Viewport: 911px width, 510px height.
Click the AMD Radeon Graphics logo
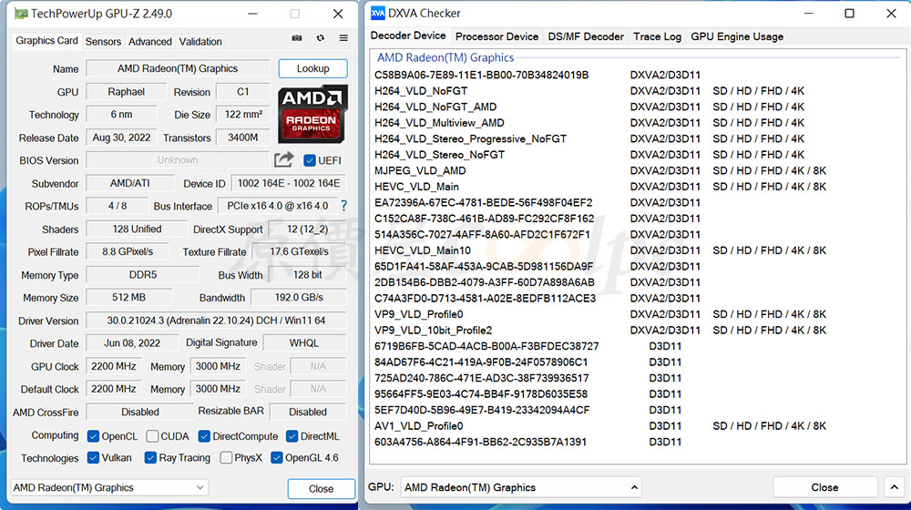pyautogui.click(x=312, y=115)
